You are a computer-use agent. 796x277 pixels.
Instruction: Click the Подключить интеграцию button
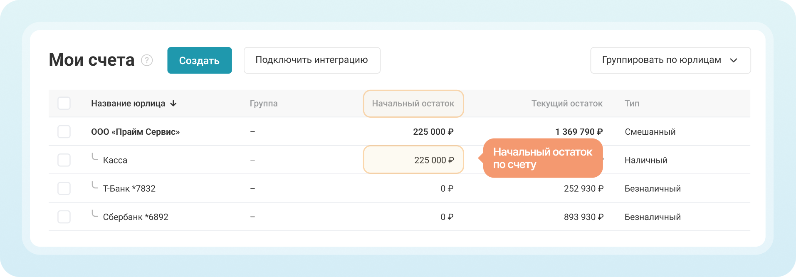click(x=312, y=60)
